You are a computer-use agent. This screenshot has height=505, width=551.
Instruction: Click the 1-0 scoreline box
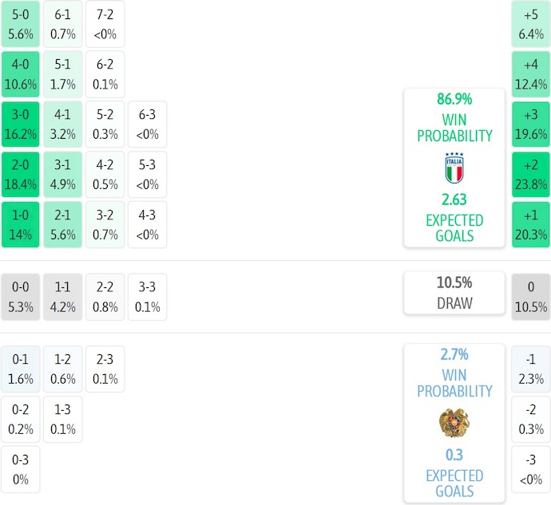[x=21, y=225]
